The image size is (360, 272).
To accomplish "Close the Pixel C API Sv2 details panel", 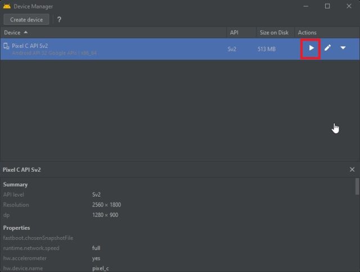I will click(x=352, y=170).
